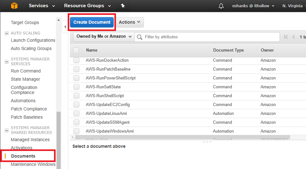Collapse sidebar using left arrow handle
The image size is (306, 169).
pyautogui.click(x=65, y=27)
